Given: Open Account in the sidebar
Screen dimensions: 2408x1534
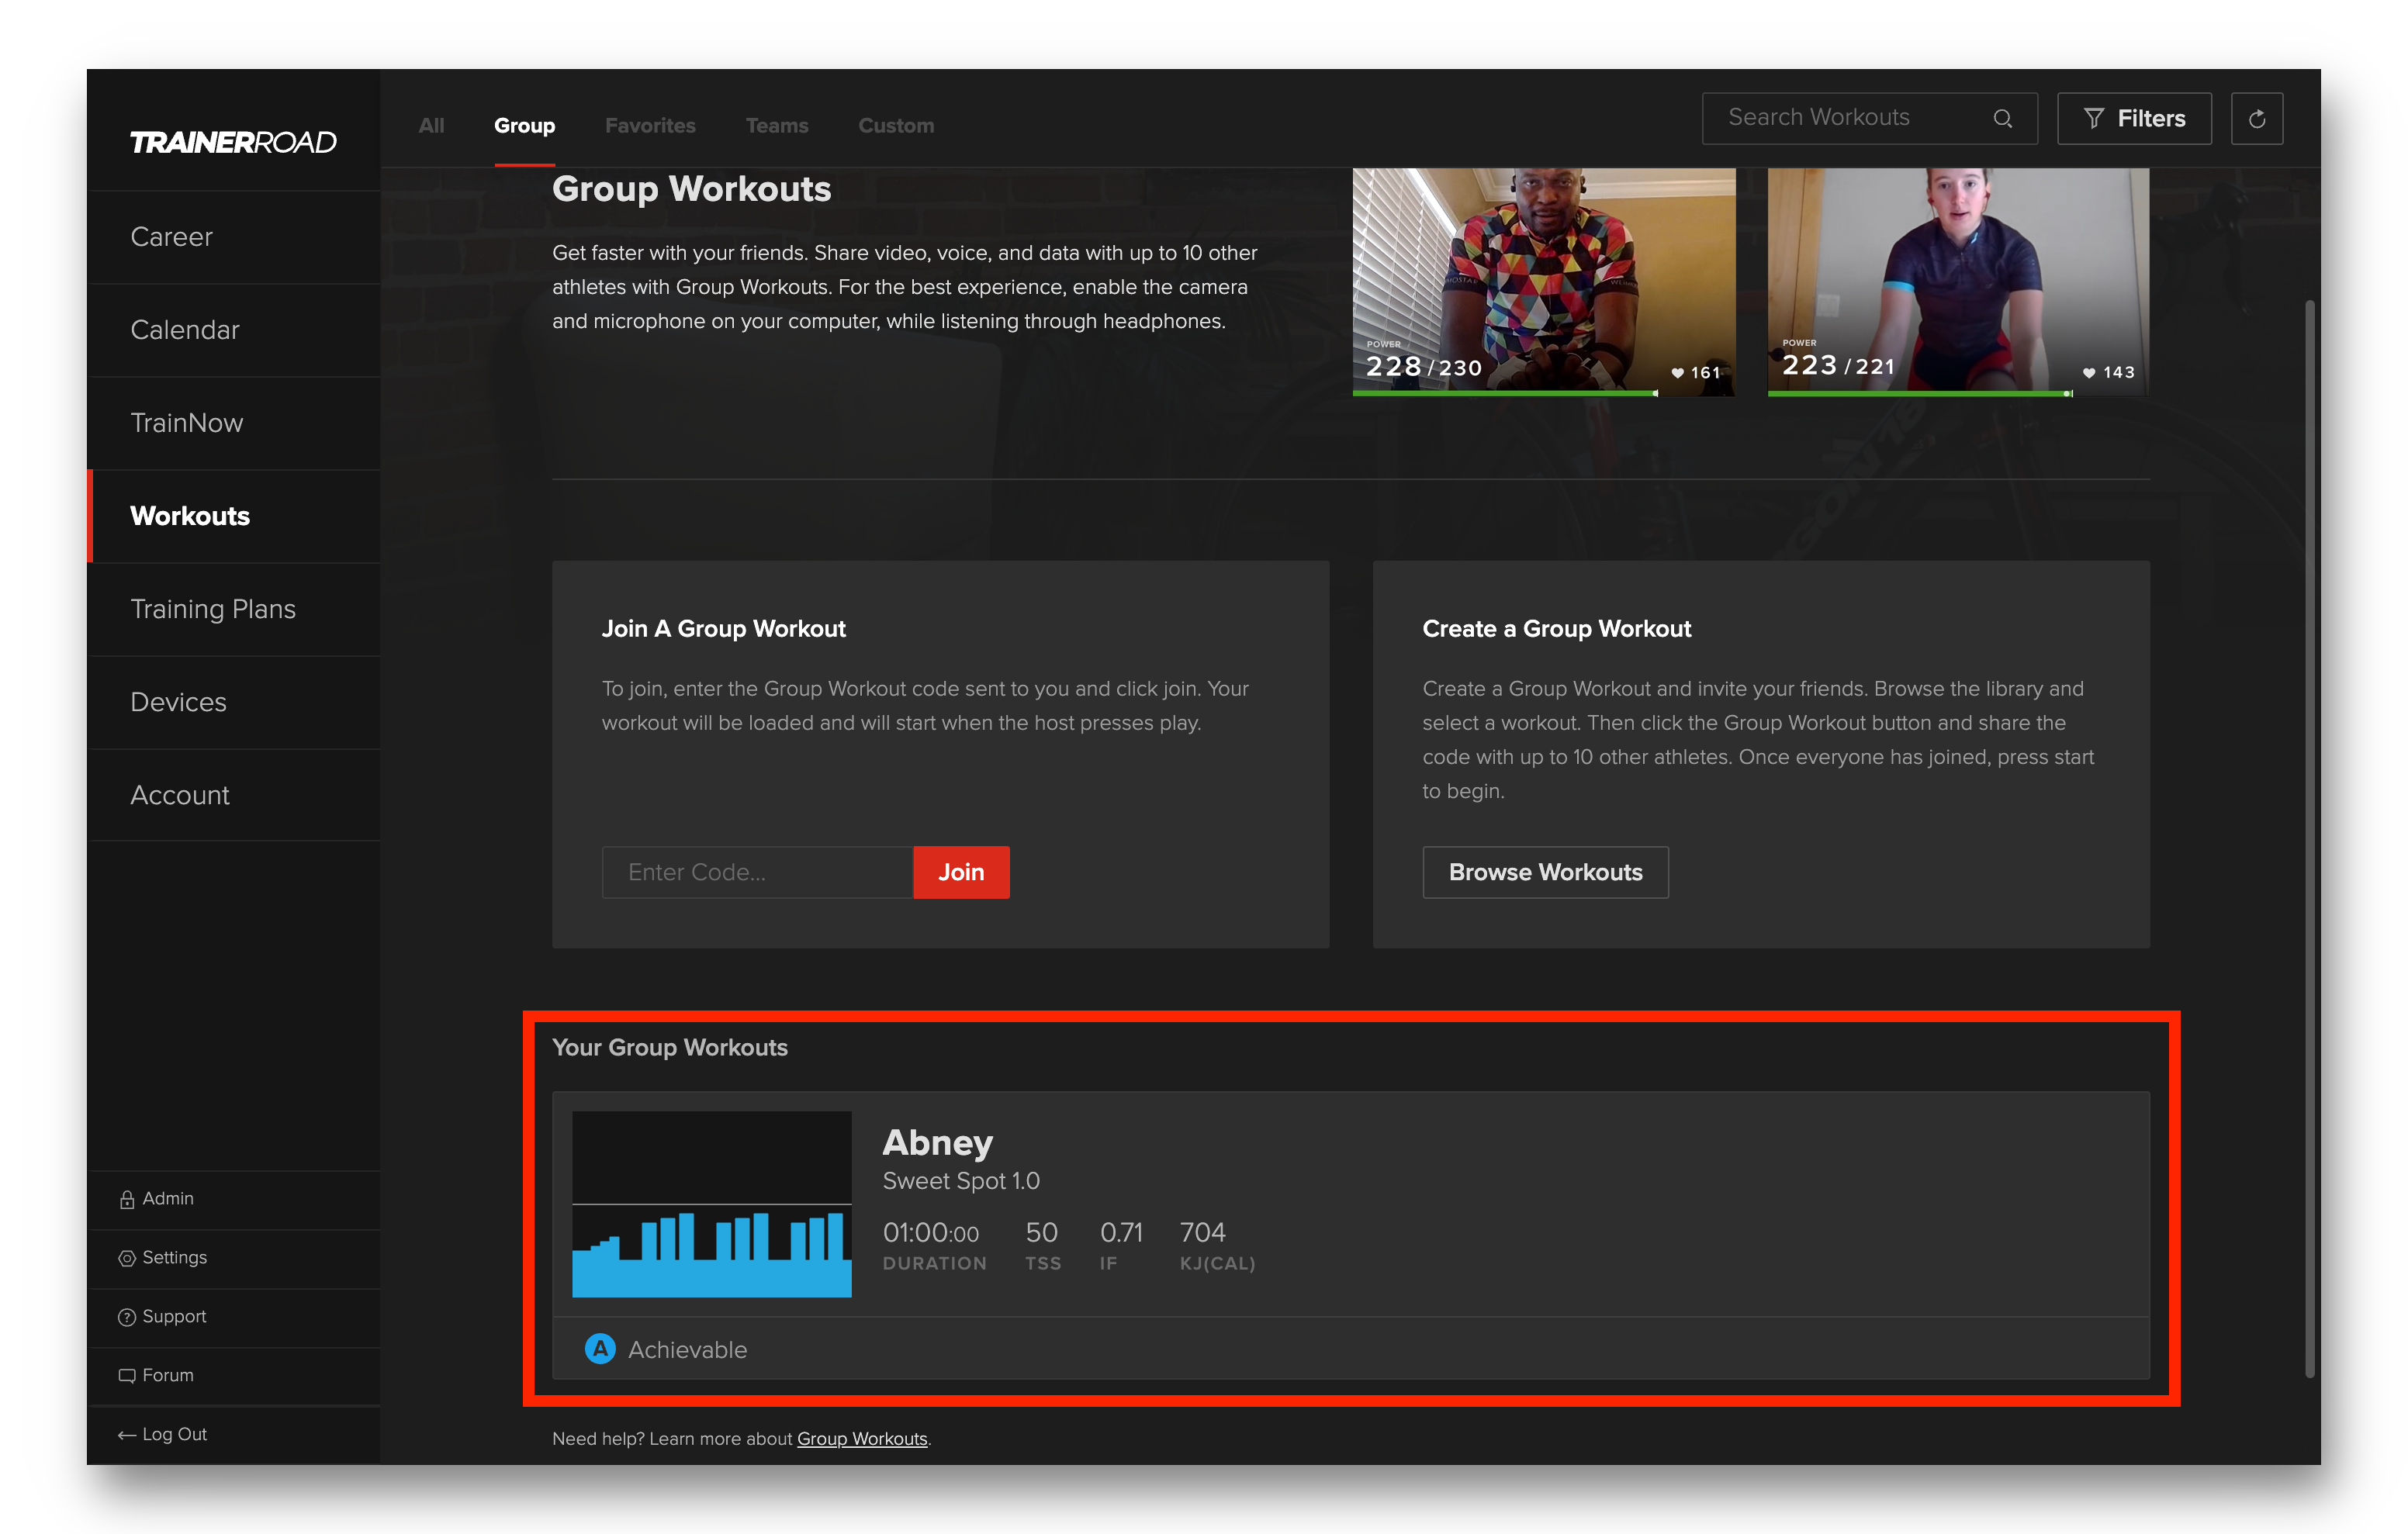Looking at the screenshot, I should click(234, 795).
